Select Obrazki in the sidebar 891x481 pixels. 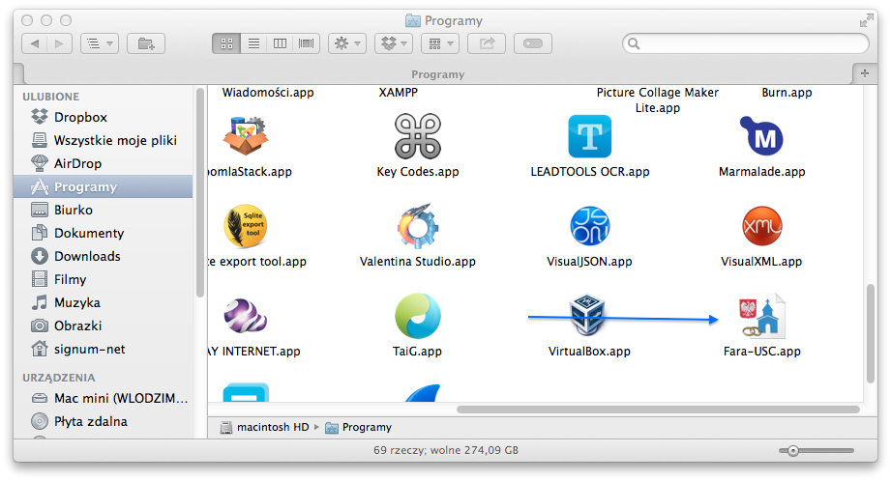104,326
